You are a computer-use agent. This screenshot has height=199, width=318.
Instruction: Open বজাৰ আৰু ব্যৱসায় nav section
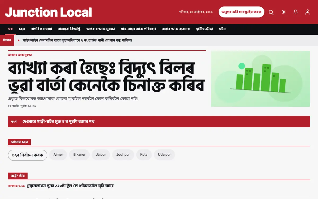point(176,29)
